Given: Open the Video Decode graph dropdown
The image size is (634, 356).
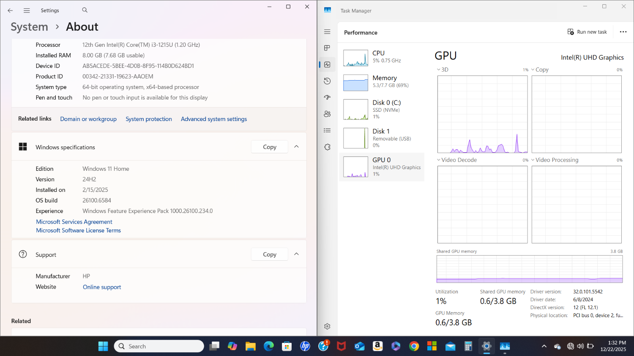Looking at the screenshot, I should point(456,160).
